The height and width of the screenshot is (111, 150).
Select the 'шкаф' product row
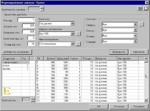coord(16,69)
